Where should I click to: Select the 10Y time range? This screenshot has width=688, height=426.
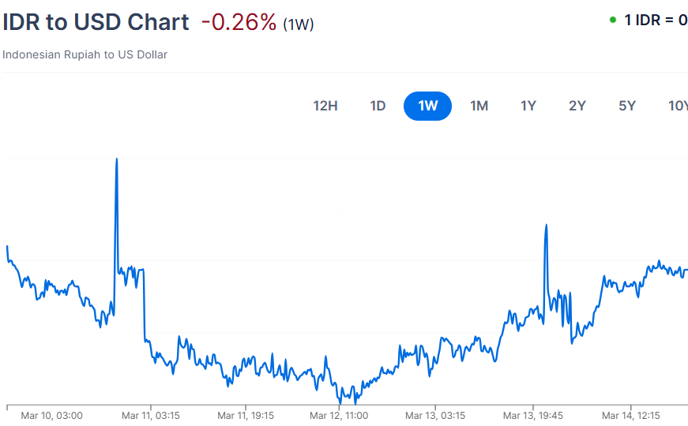[678, 106]
